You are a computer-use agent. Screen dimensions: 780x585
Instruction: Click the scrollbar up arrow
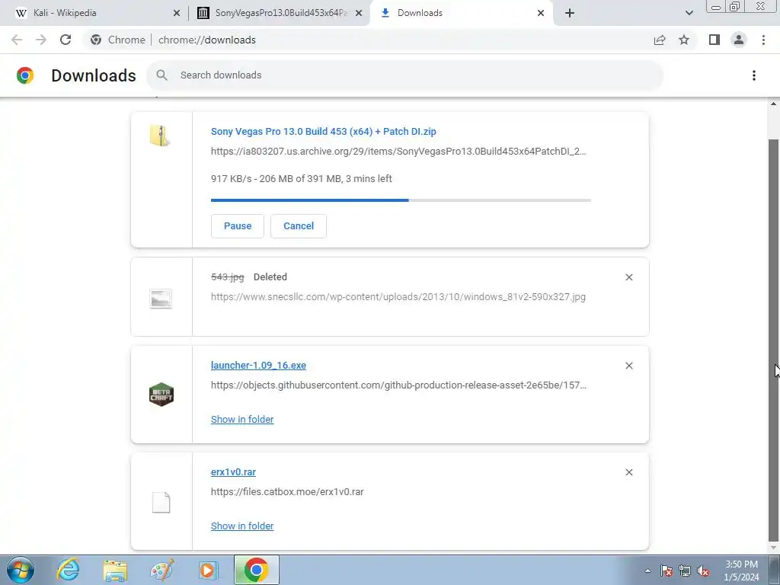[x=773, y=104]
